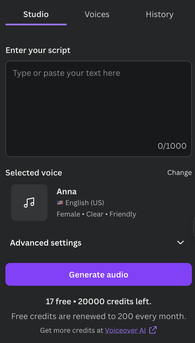Click the Selected voice heading

34,173
